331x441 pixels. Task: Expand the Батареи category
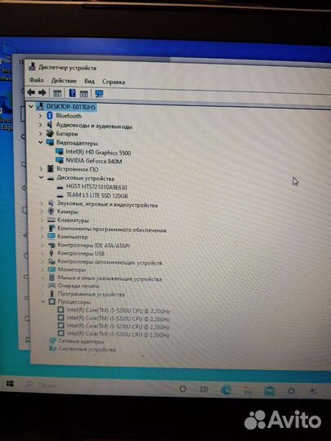41,133
